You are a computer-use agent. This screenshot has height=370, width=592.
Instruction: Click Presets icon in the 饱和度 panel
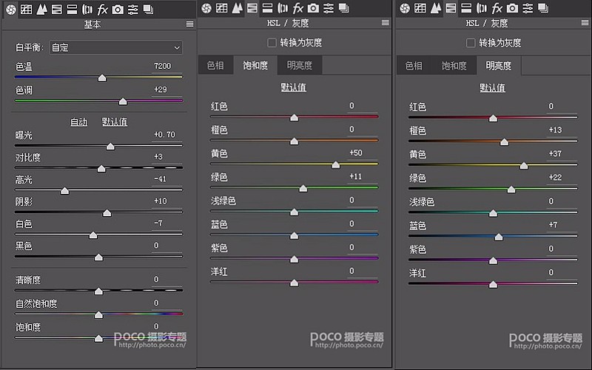[x=329, y=8]
